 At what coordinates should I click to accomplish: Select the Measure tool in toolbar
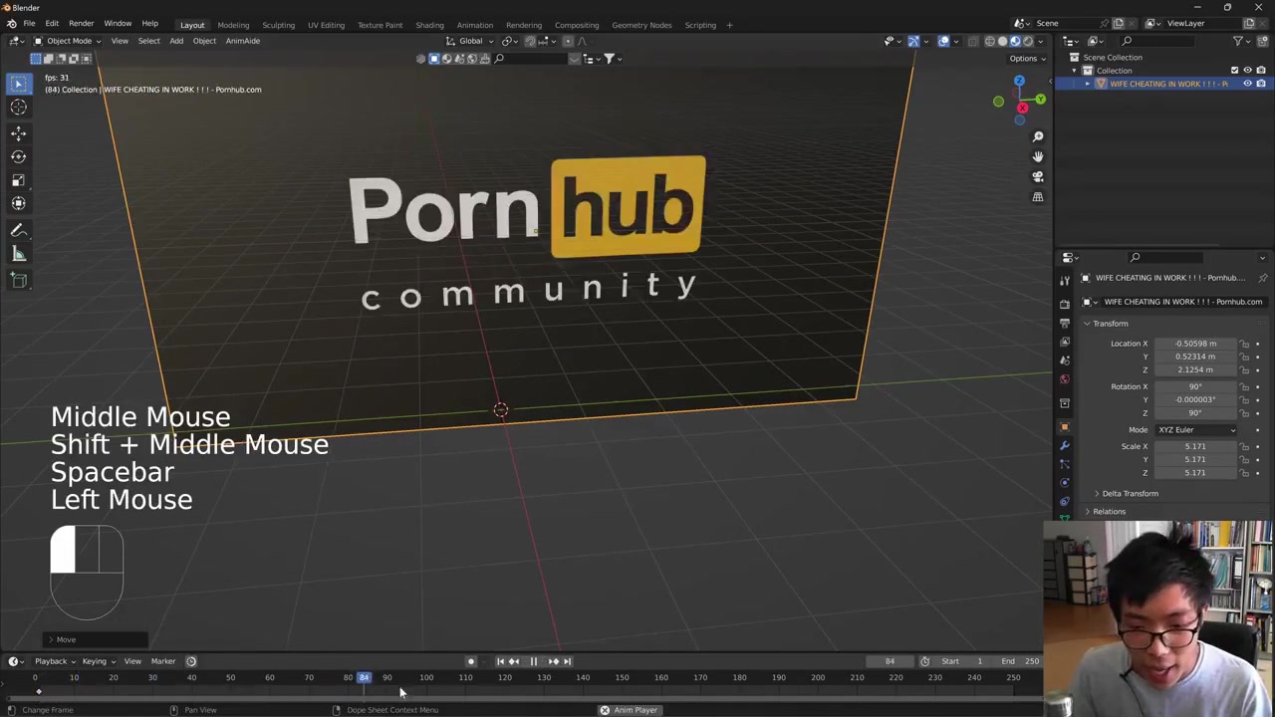tap(18, 254)
